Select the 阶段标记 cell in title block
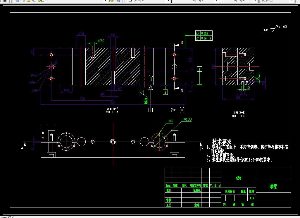 tap(230, 191)
